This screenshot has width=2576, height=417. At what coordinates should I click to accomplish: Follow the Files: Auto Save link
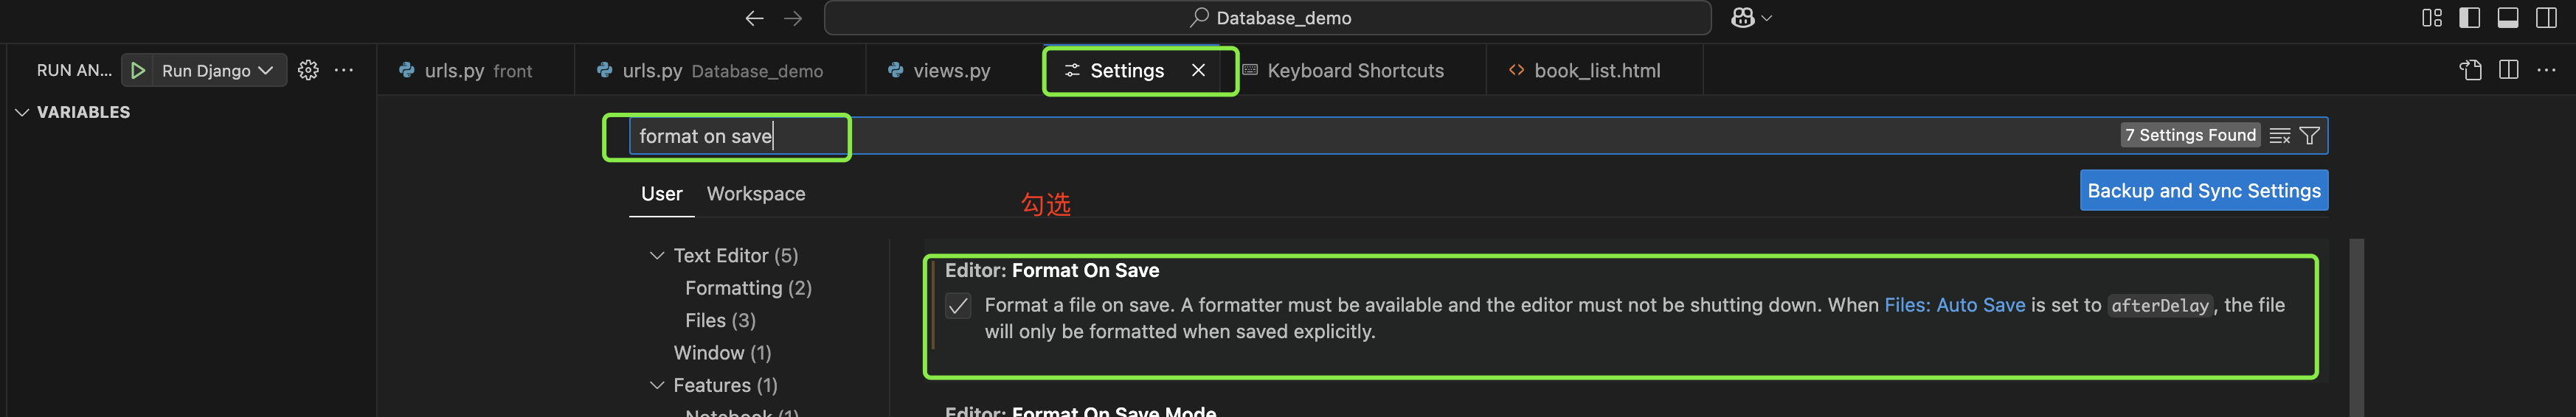point(1954,305)
